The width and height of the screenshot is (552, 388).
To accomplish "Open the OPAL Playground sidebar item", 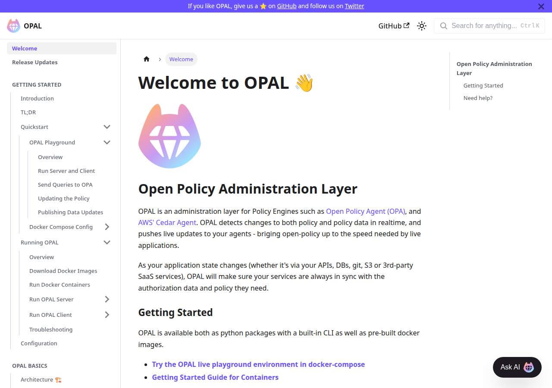I will tap(52, 142).
